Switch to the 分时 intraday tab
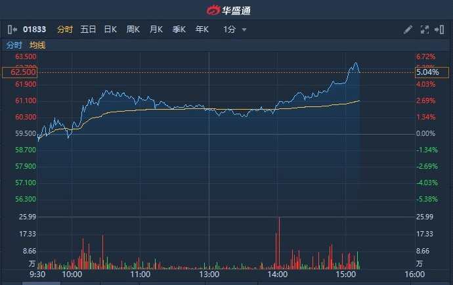Image resolution: width=453 pixels, height=285 pixels. point(64,30)
